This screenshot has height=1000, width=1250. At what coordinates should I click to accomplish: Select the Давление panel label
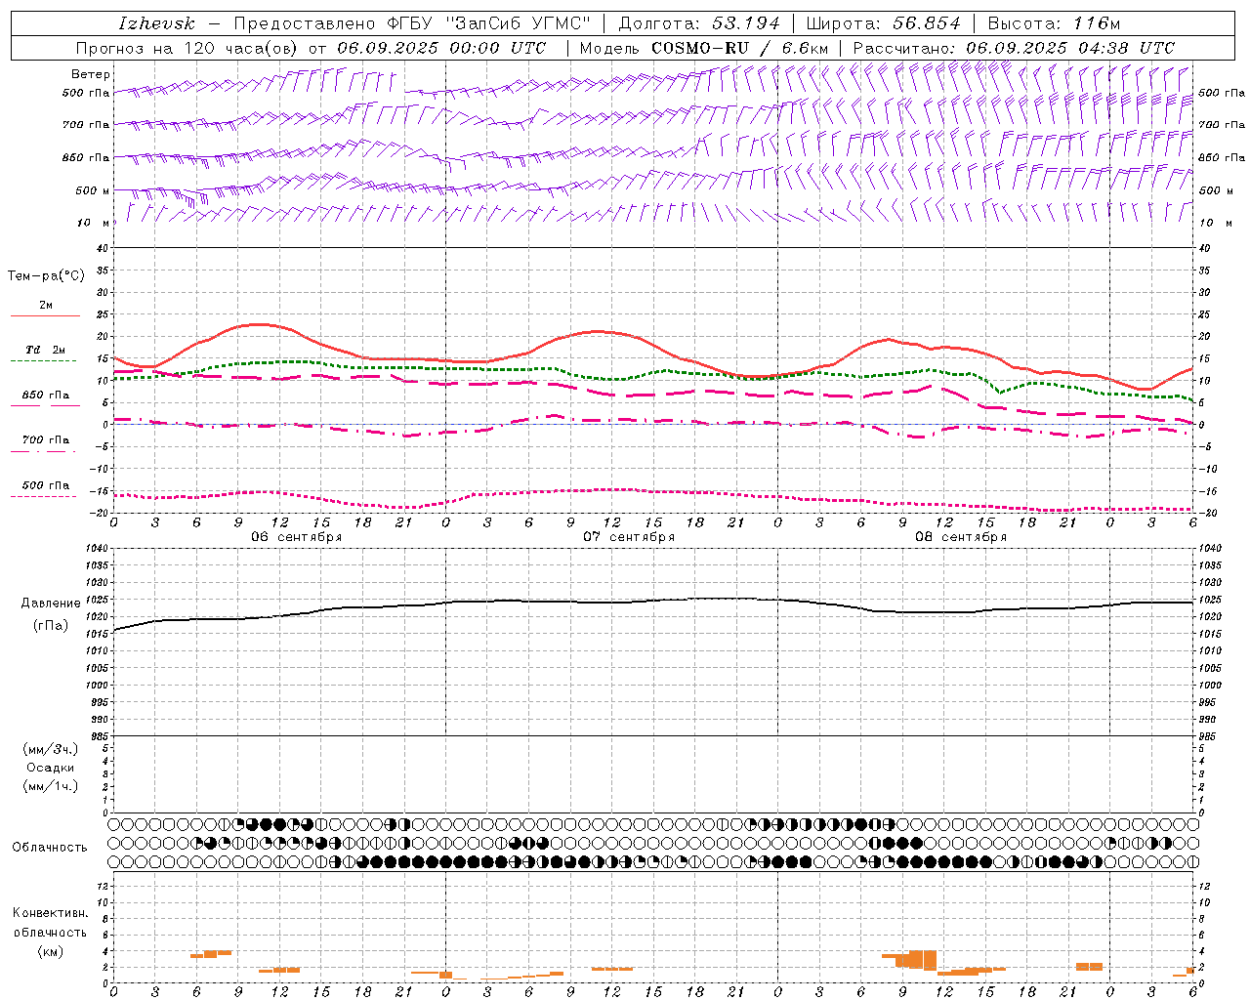pyautogui.click(x=51, y=604)
